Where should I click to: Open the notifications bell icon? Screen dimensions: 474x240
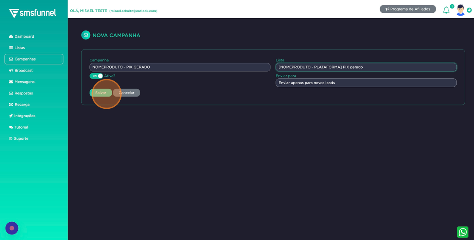click(x=446, y=10)
